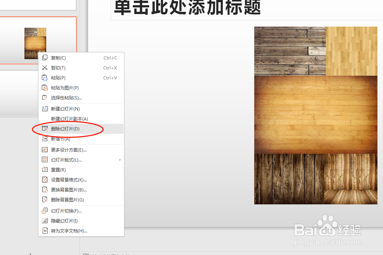Click the Paste clipboard icon beside 粘贴

pyautogui.click(x=45, y=78)
